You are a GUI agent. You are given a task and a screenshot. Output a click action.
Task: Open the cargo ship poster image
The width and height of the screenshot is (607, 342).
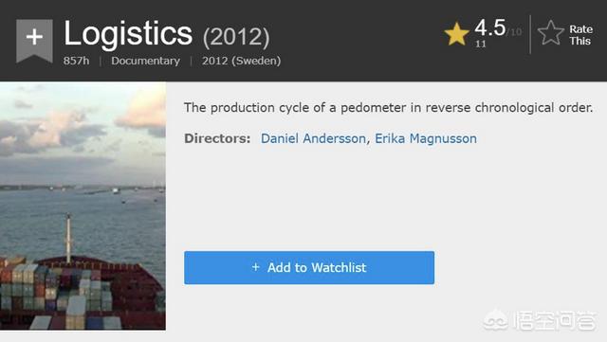pyautogui.click(x=83, y=206)
